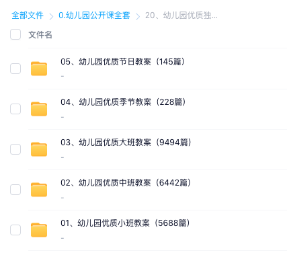
Task: Click the current breadcrumb 20、幼儿园优质独...
Action: click(x=181, y=15)
